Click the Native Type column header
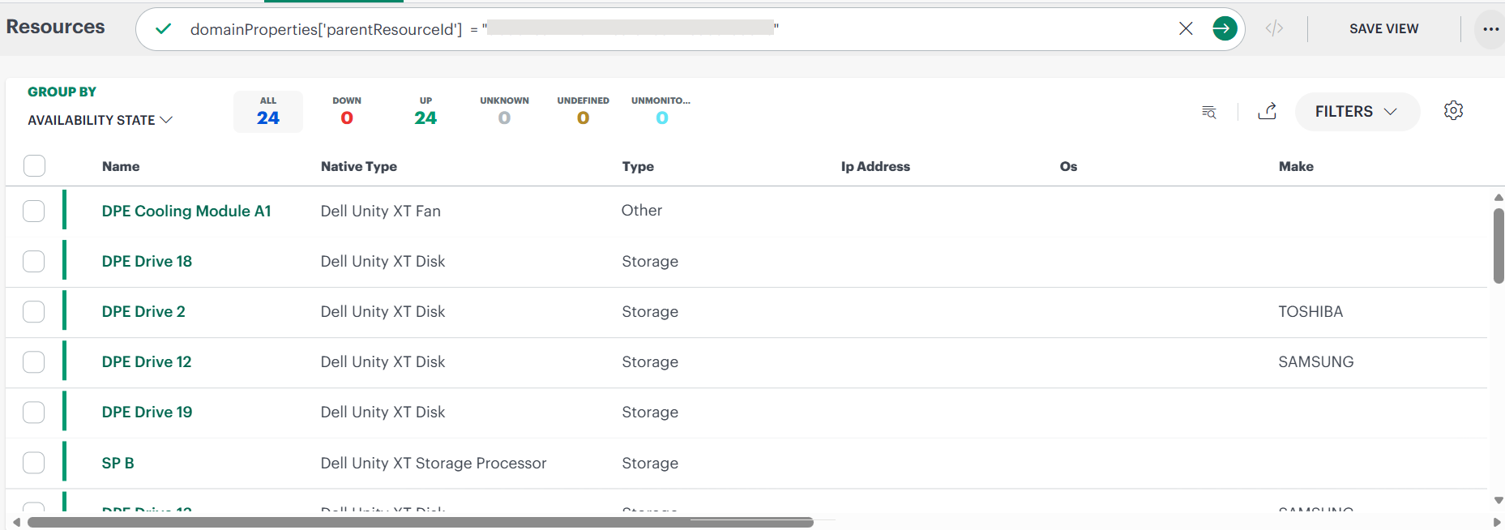 click(x=359, y=166)
